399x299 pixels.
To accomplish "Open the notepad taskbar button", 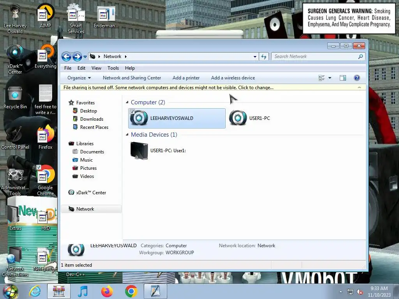I will coord(155,291).
